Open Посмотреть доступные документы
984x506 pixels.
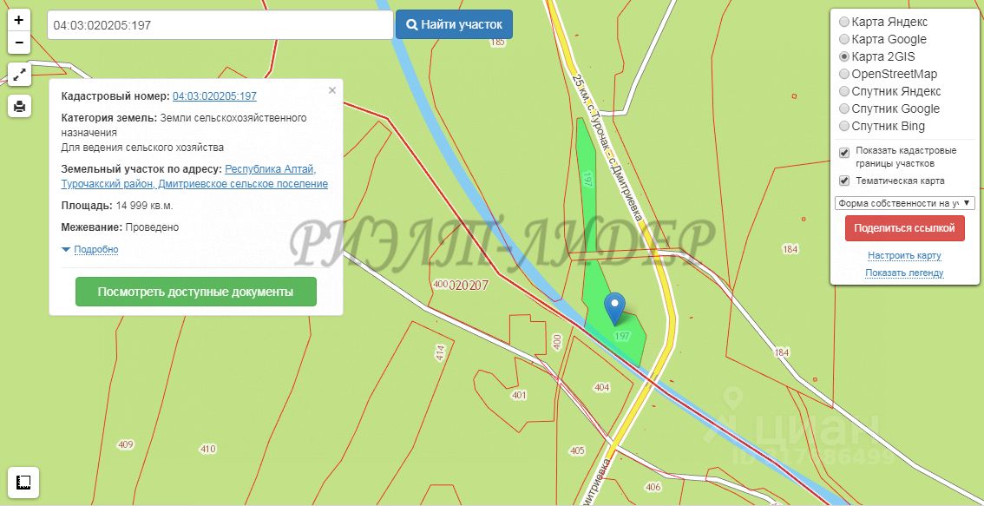tap(196, 292)
